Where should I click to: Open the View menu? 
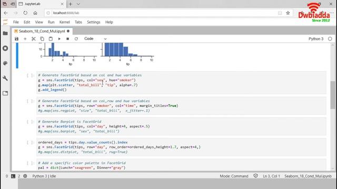coord(39,22)
